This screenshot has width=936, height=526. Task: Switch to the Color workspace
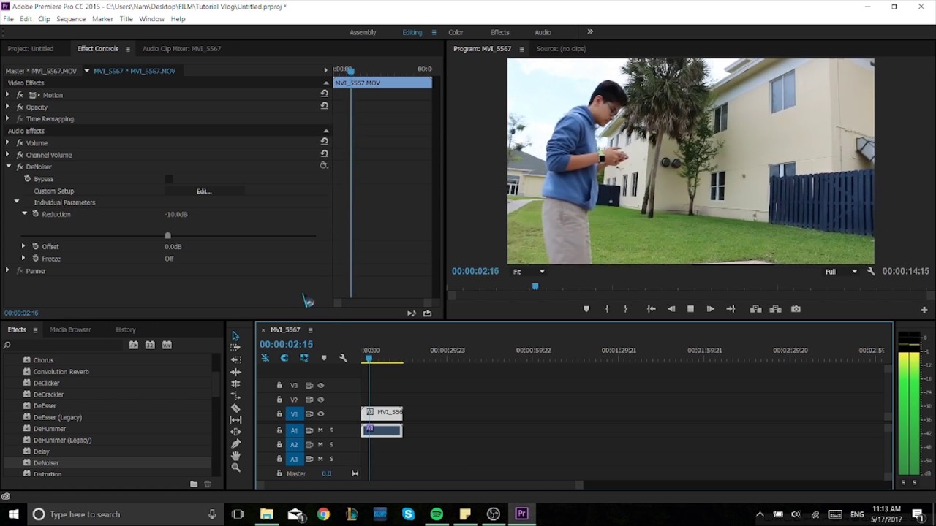click(x=456, y=32)
